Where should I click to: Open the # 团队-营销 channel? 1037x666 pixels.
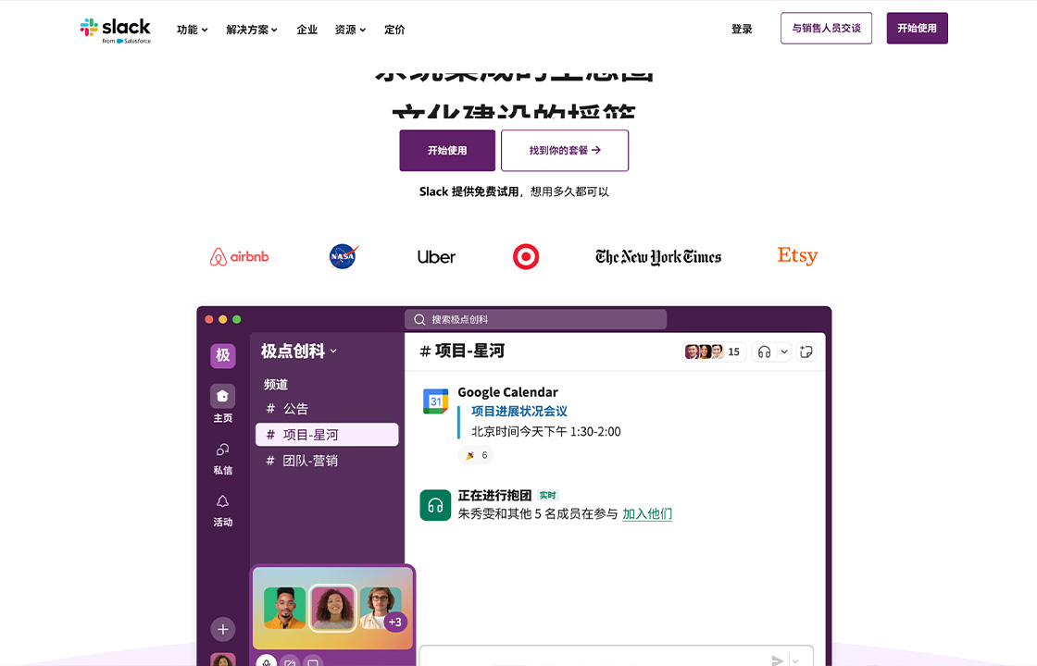tap(302, 461)
